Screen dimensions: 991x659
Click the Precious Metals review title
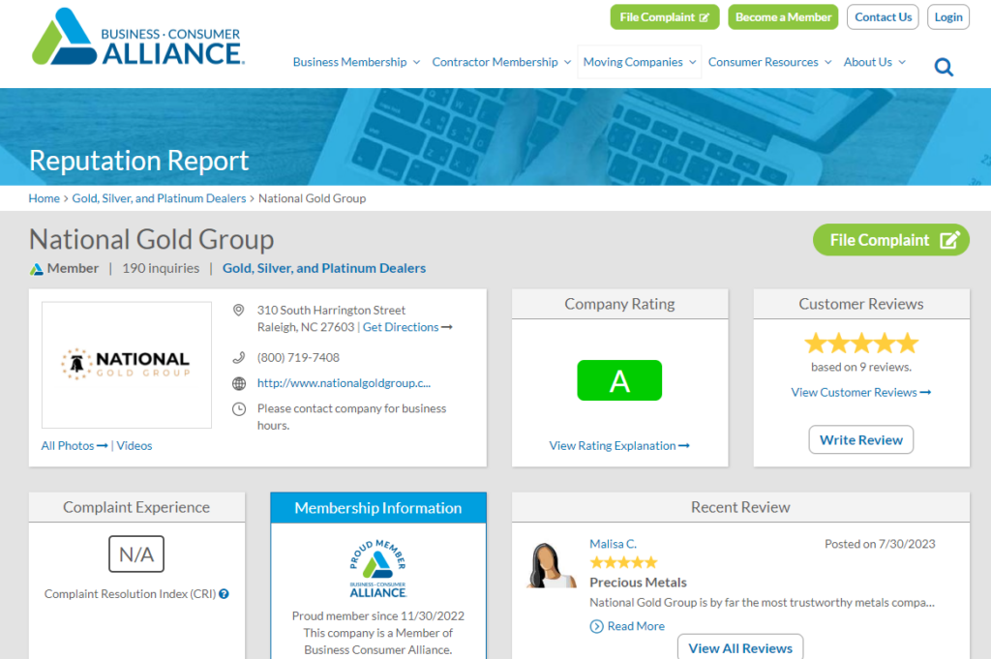638,583
